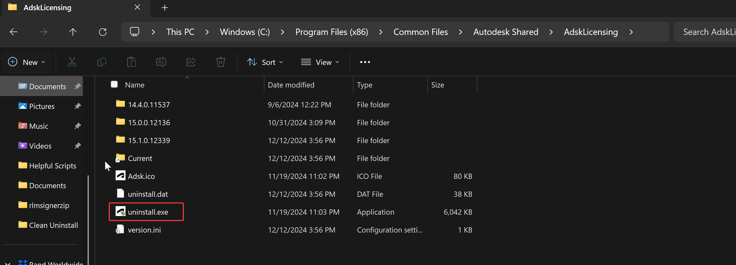Select the 15.1.0.12339 folder name

[149, 140]
